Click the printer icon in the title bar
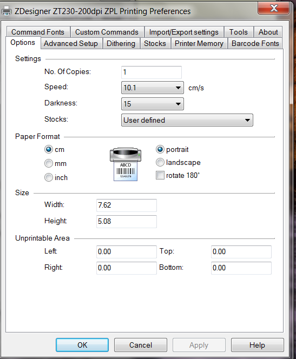Screen dimensions: 296x359 (x=6, y=11)
